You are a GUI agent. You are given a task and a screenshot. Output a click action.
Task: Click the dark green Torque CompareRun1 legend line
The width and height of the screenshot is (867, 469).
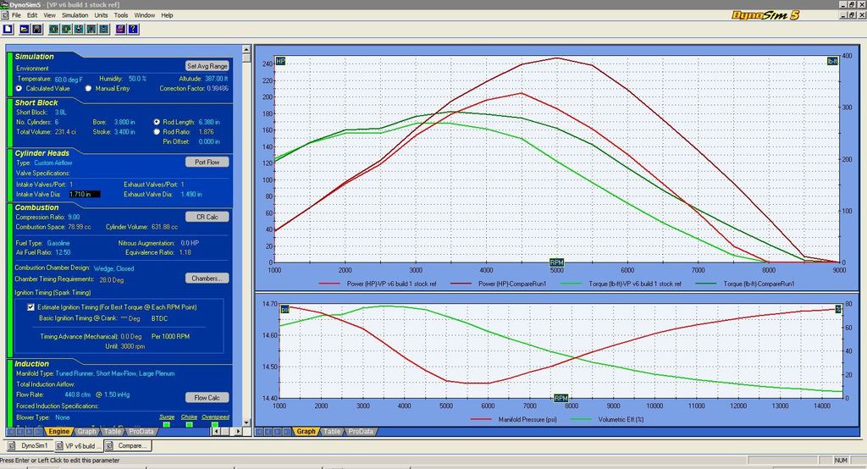pos(706,284)
